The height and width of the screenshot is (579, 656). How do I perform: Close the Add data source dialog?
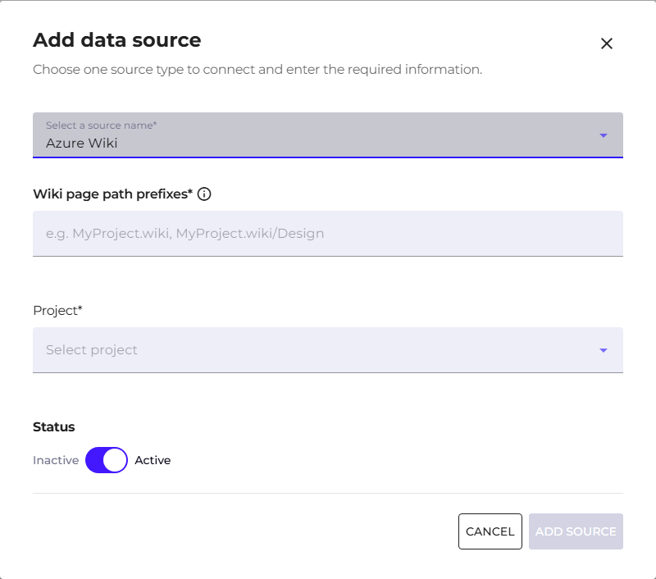tap(607, 43)
